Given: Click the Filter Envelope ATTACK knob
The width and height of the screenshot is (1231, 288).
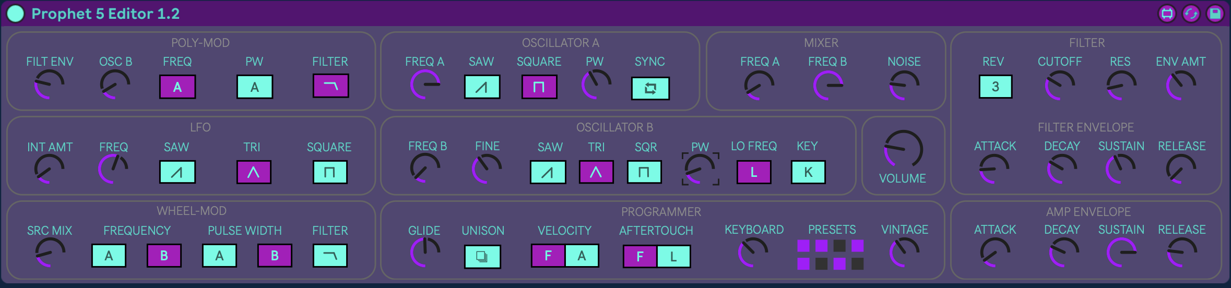Looking at the screenshot, I should (x=995, y=169).
